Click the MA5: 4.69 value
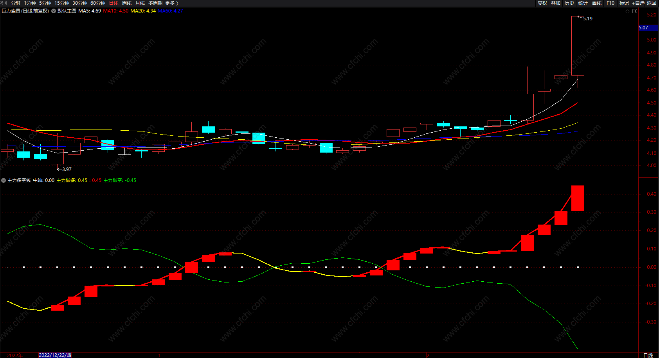 pyautogui.click(x=90, y=11)
